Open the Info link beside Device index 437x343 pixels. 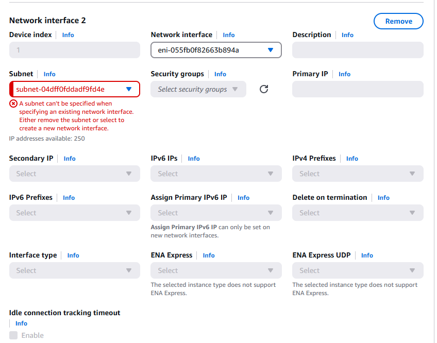[68, 35]
